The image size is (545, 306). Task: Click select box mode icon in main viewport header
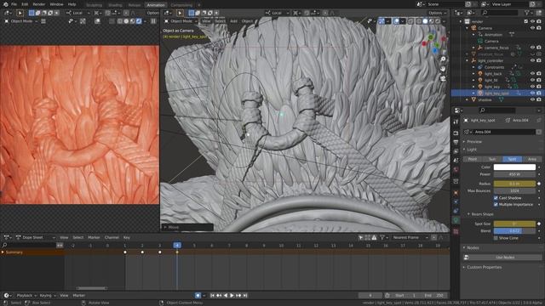click(x=192, y=13)
